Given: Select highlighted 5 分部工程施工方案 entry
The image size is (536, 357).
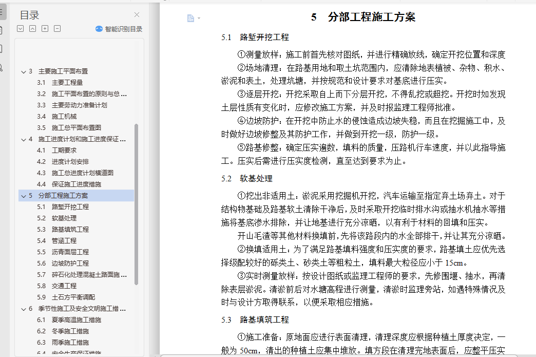Looking at the screenshot, I should [x=76, y=195].
